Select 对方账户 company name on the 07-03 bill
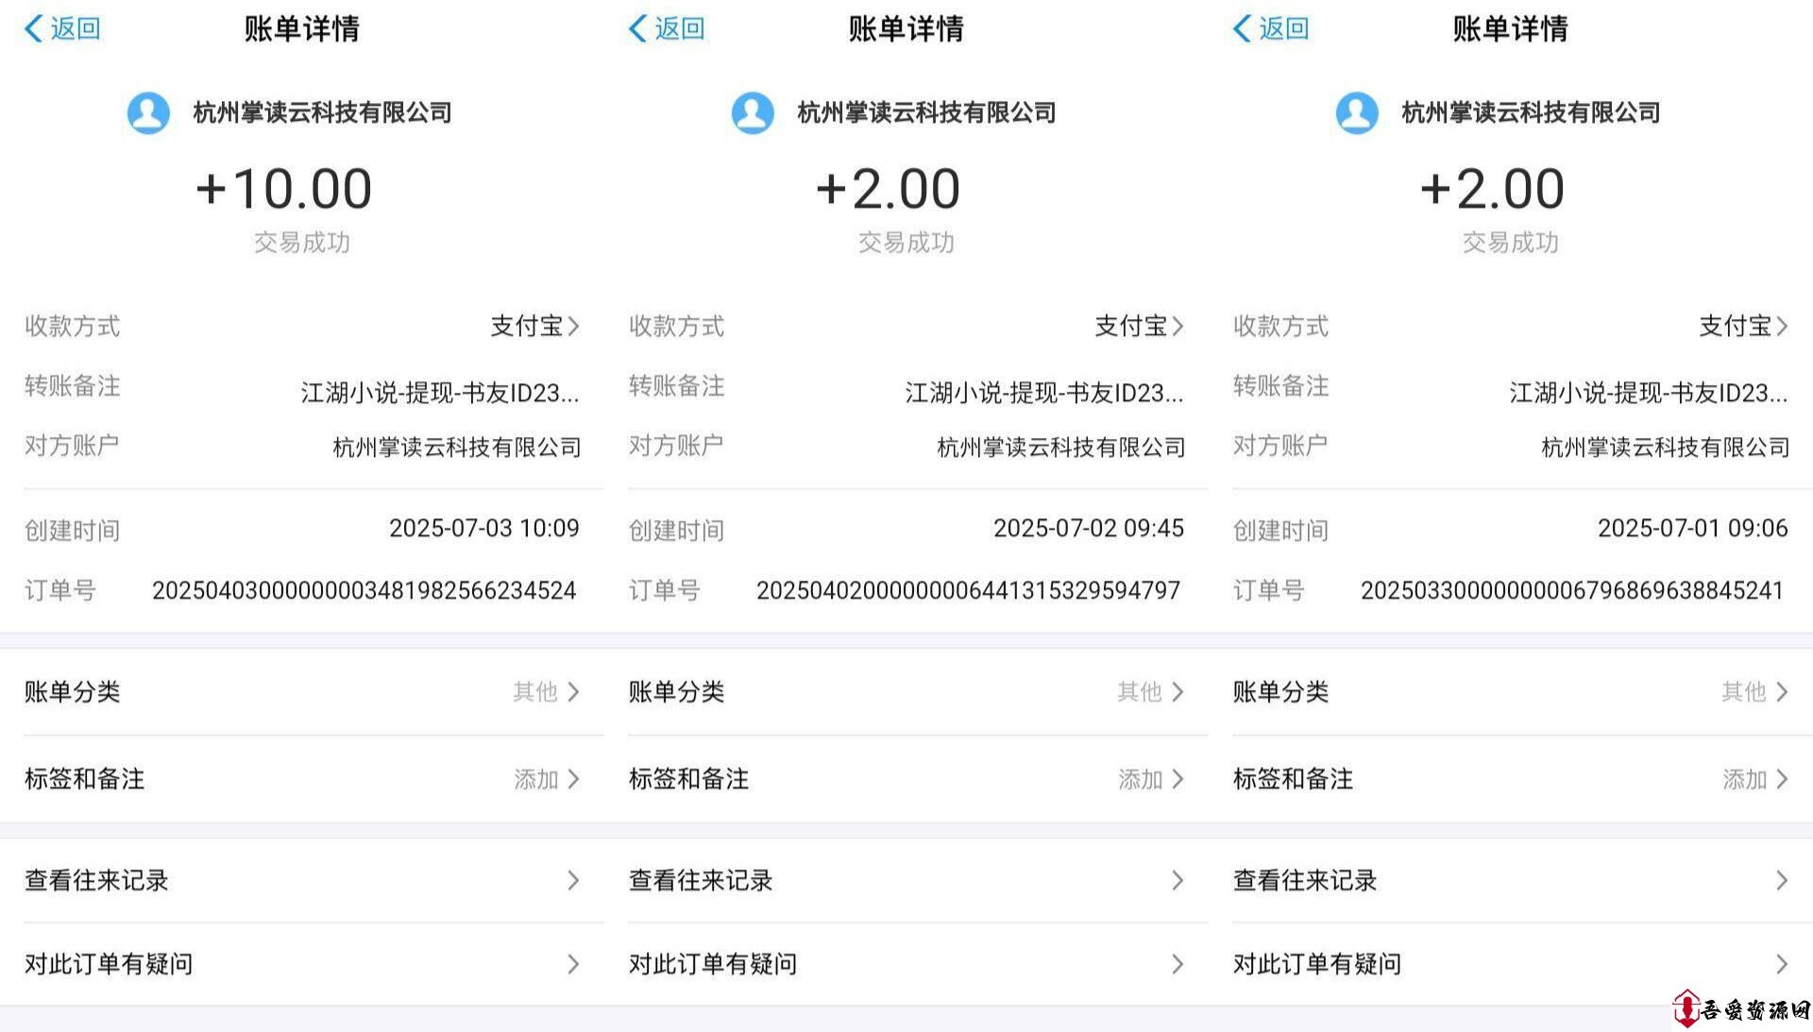The width and height of the screenshot is (1813, 1032). tap(457, 447)
